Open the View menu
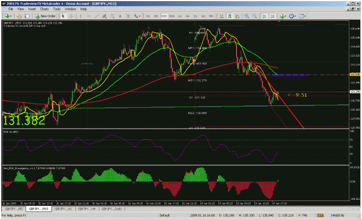This screenshot has height=219, width=362. pyautogui.click(x=20, y=9)
